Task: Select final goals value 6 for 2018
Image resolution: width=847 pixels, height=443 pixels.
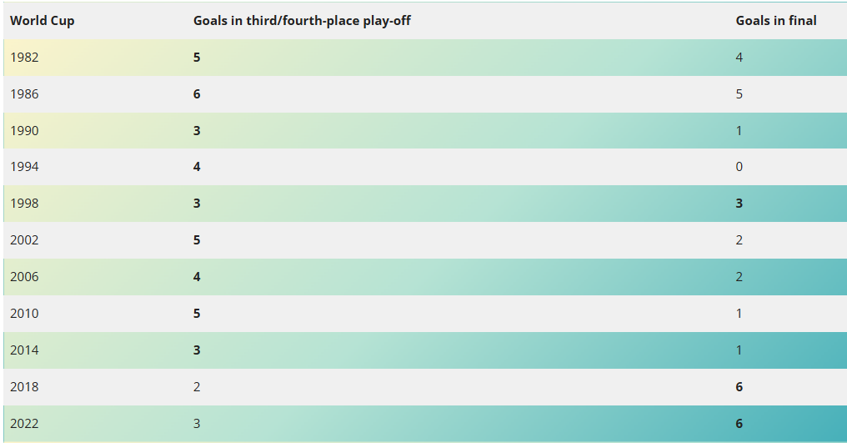Action: pos(739,387)
